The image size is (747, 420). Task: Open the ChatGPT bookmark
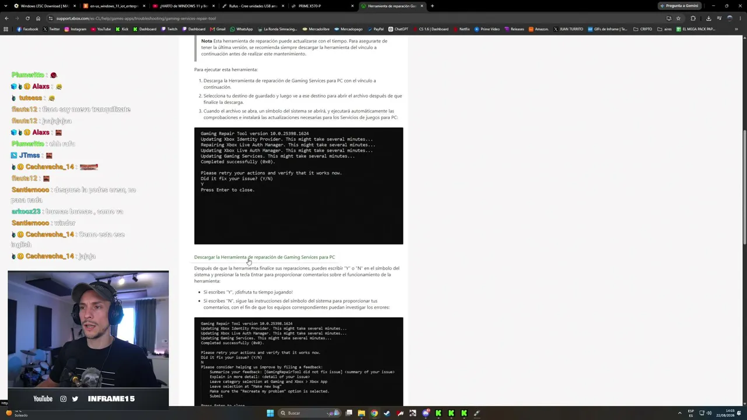(398, 29)
